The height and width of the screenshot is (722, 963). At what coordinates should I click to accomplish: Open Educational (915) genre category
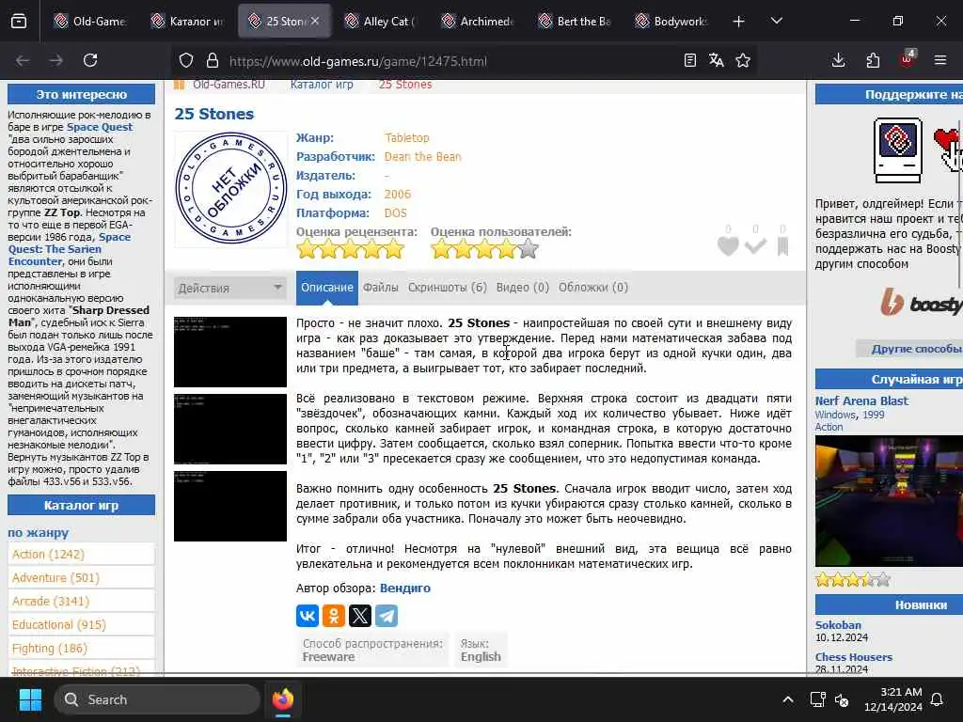pyautogui.click(x=81, y=624)
